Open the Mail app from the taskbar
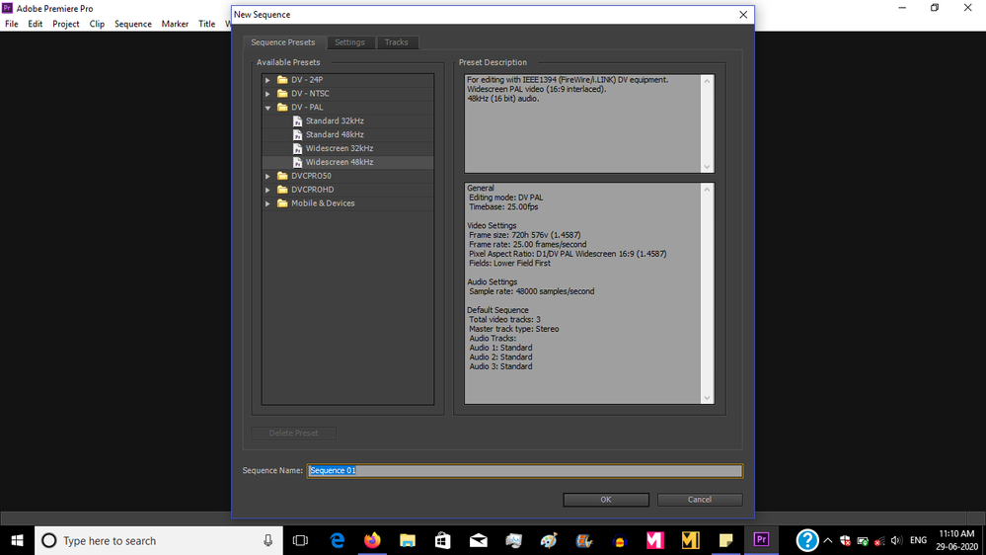This screenshot has height=555, width=986. (x=479, y=540)
